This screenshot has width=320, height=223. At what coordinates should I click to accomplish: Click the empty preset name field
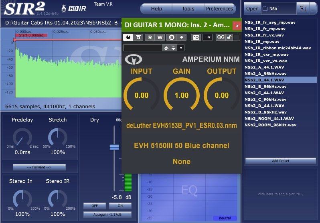pos(143,48)
